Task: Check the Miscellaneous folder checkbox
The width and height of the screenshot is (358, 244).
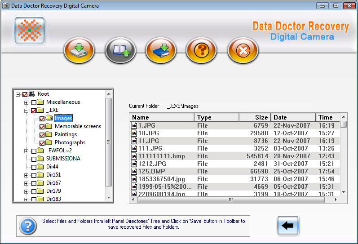Action: tap(34, 102)
